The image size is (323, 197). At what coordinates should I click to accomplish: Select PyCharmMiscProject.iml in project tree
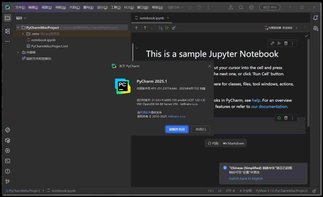click(49, 46)
